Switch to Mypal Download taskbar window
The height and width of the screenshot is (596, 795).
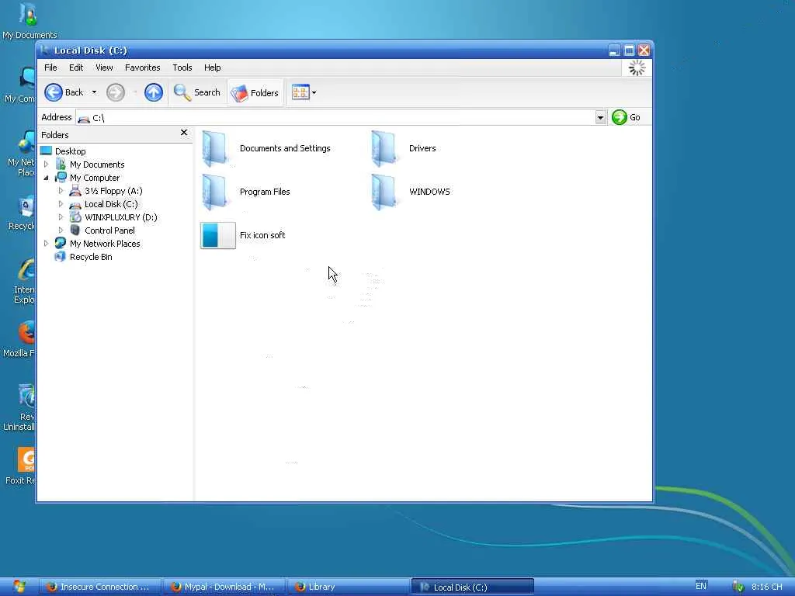coord(224,587)
